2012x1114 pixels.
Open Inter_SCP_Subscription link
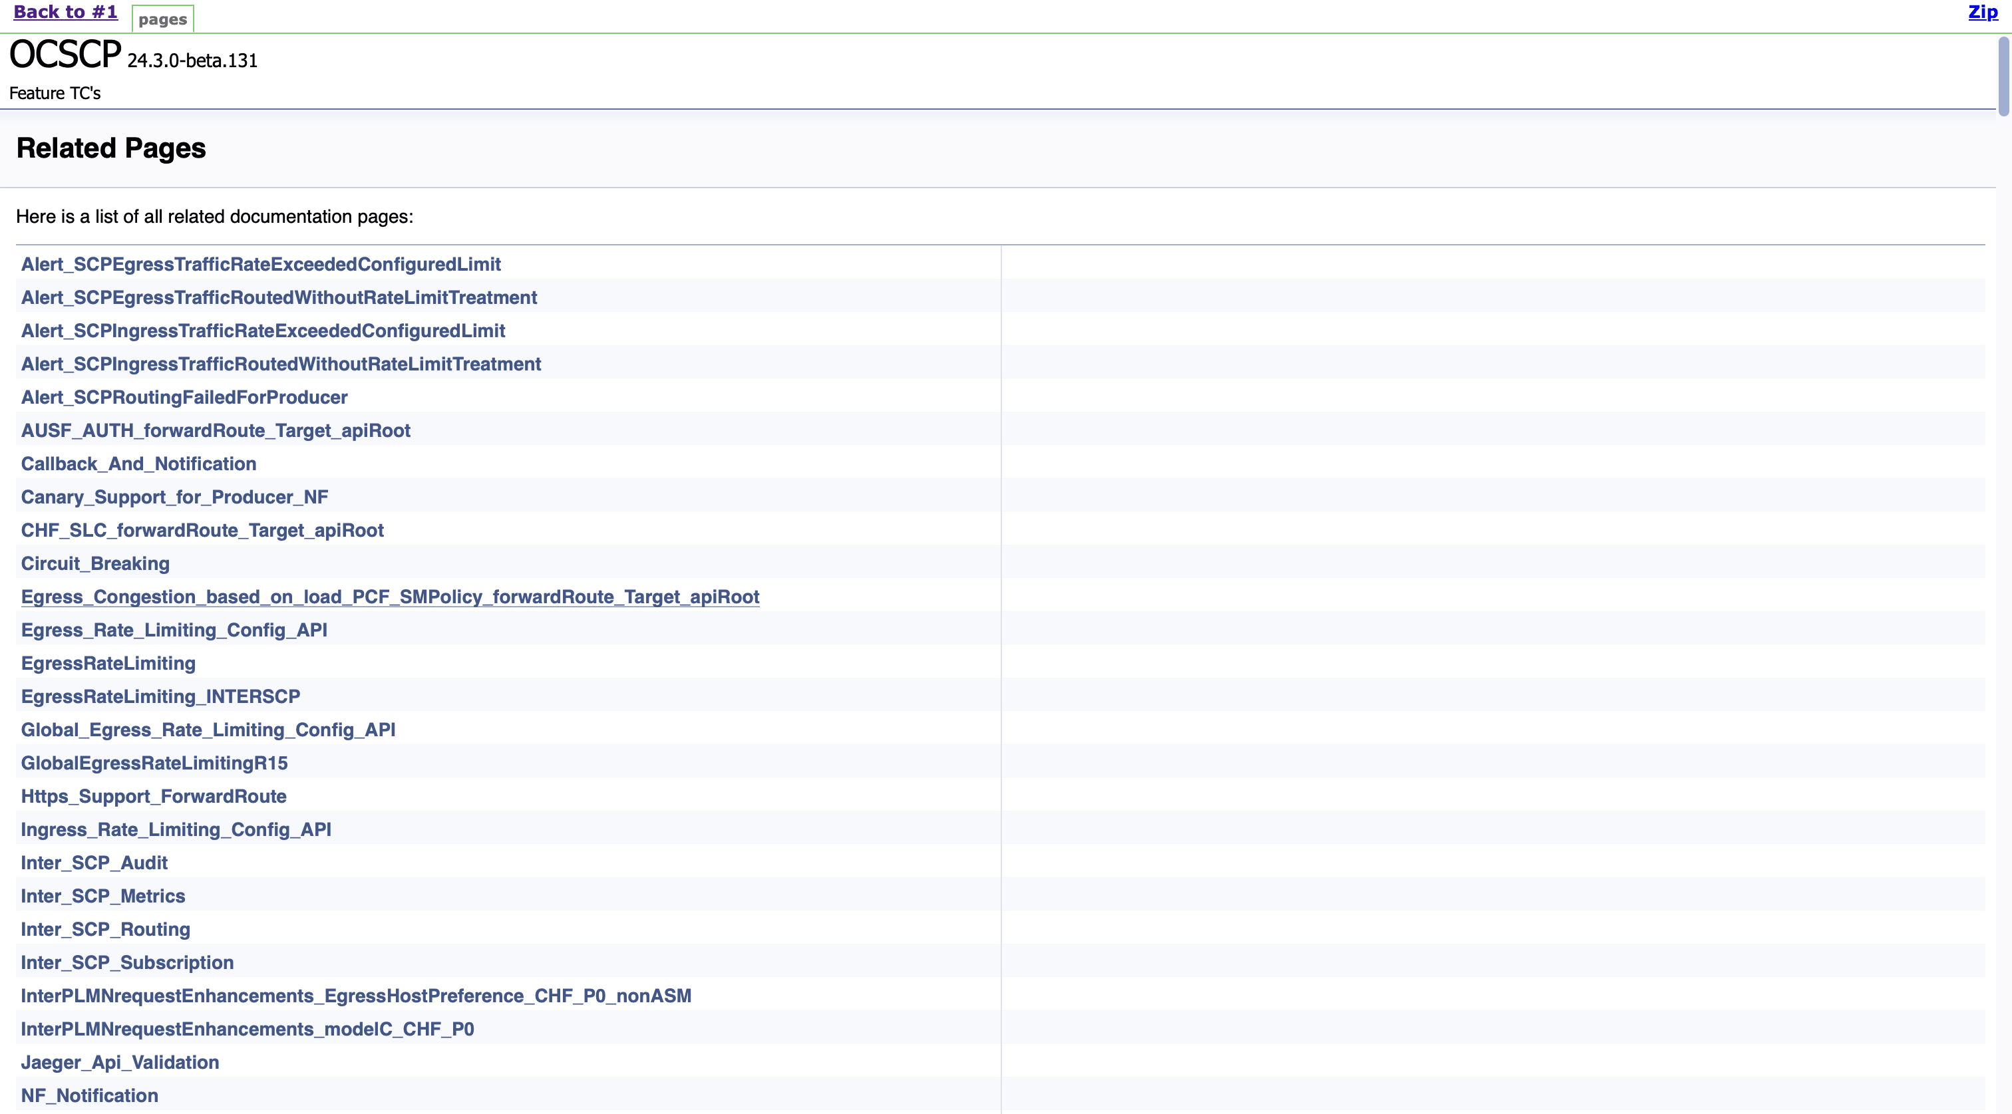[127, 962]
